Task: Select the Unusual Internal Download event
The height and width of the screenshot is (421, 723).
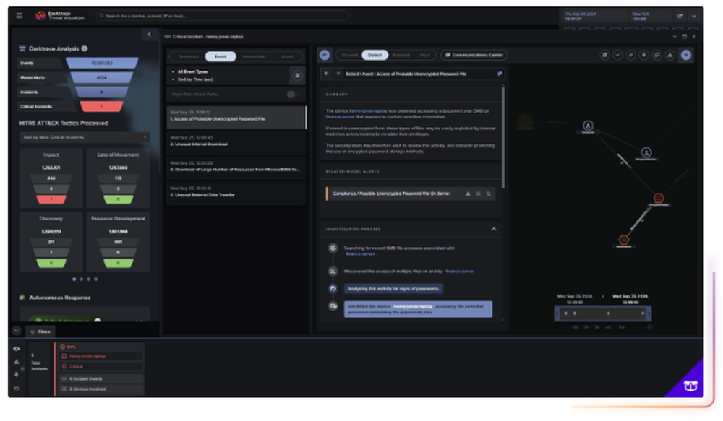Action: click(x=236, y=142)
